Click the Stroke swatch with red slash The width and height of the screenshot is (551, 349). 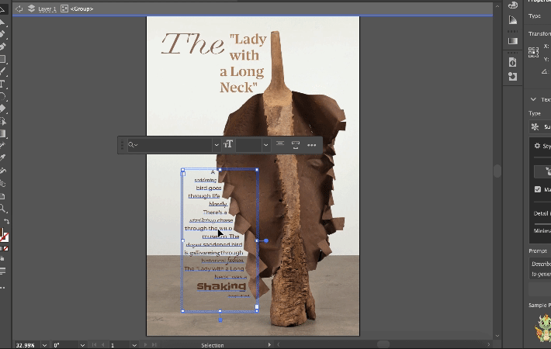coord(5,237)
